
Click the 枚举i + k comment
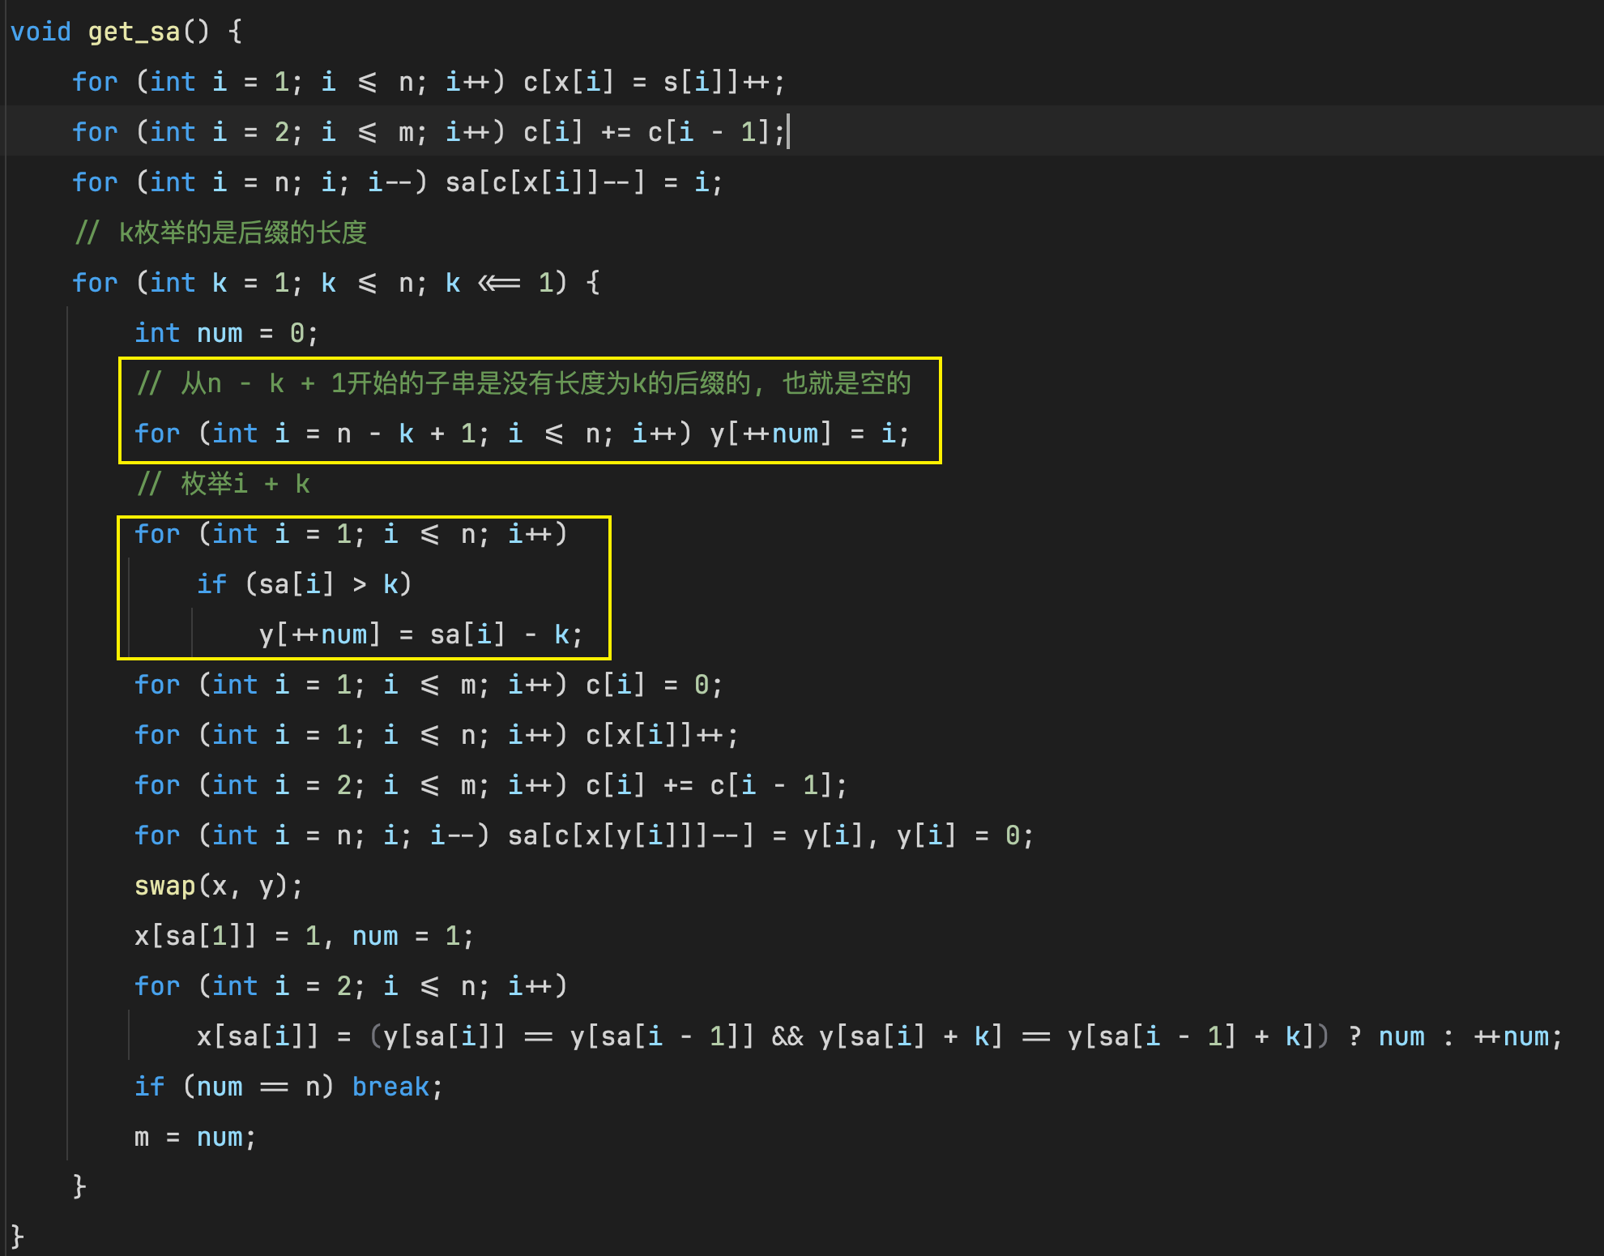224,484
